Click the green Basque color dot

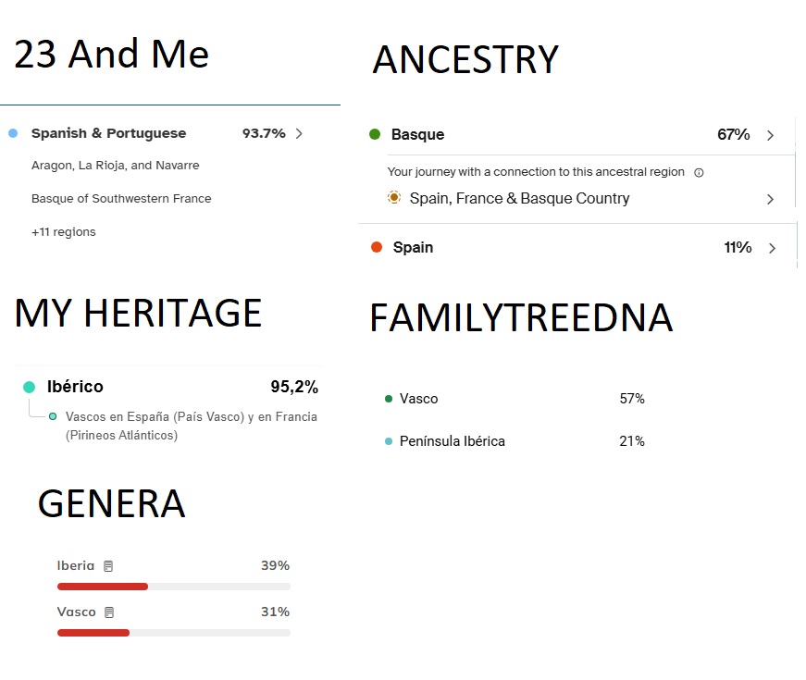(375, 134)
